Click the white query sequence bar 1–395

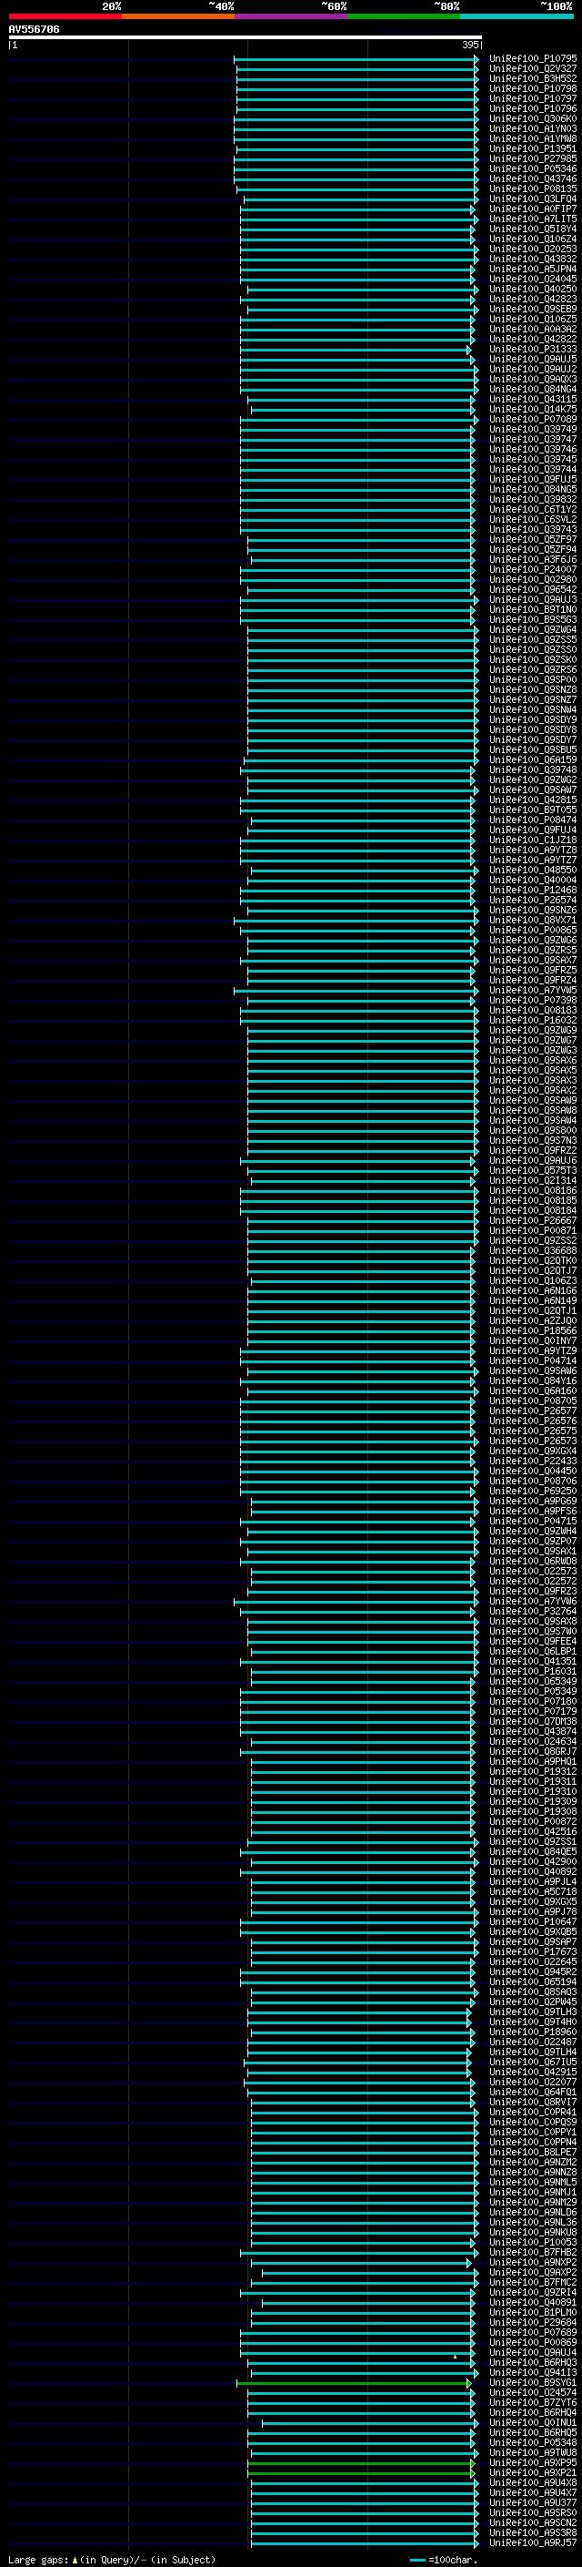pos(245,38)
